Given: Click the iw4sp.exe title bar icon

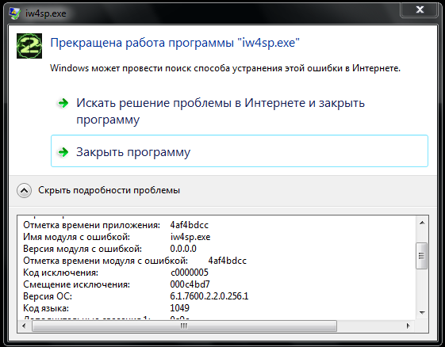Looking at the screenshot, I should 14,13.
